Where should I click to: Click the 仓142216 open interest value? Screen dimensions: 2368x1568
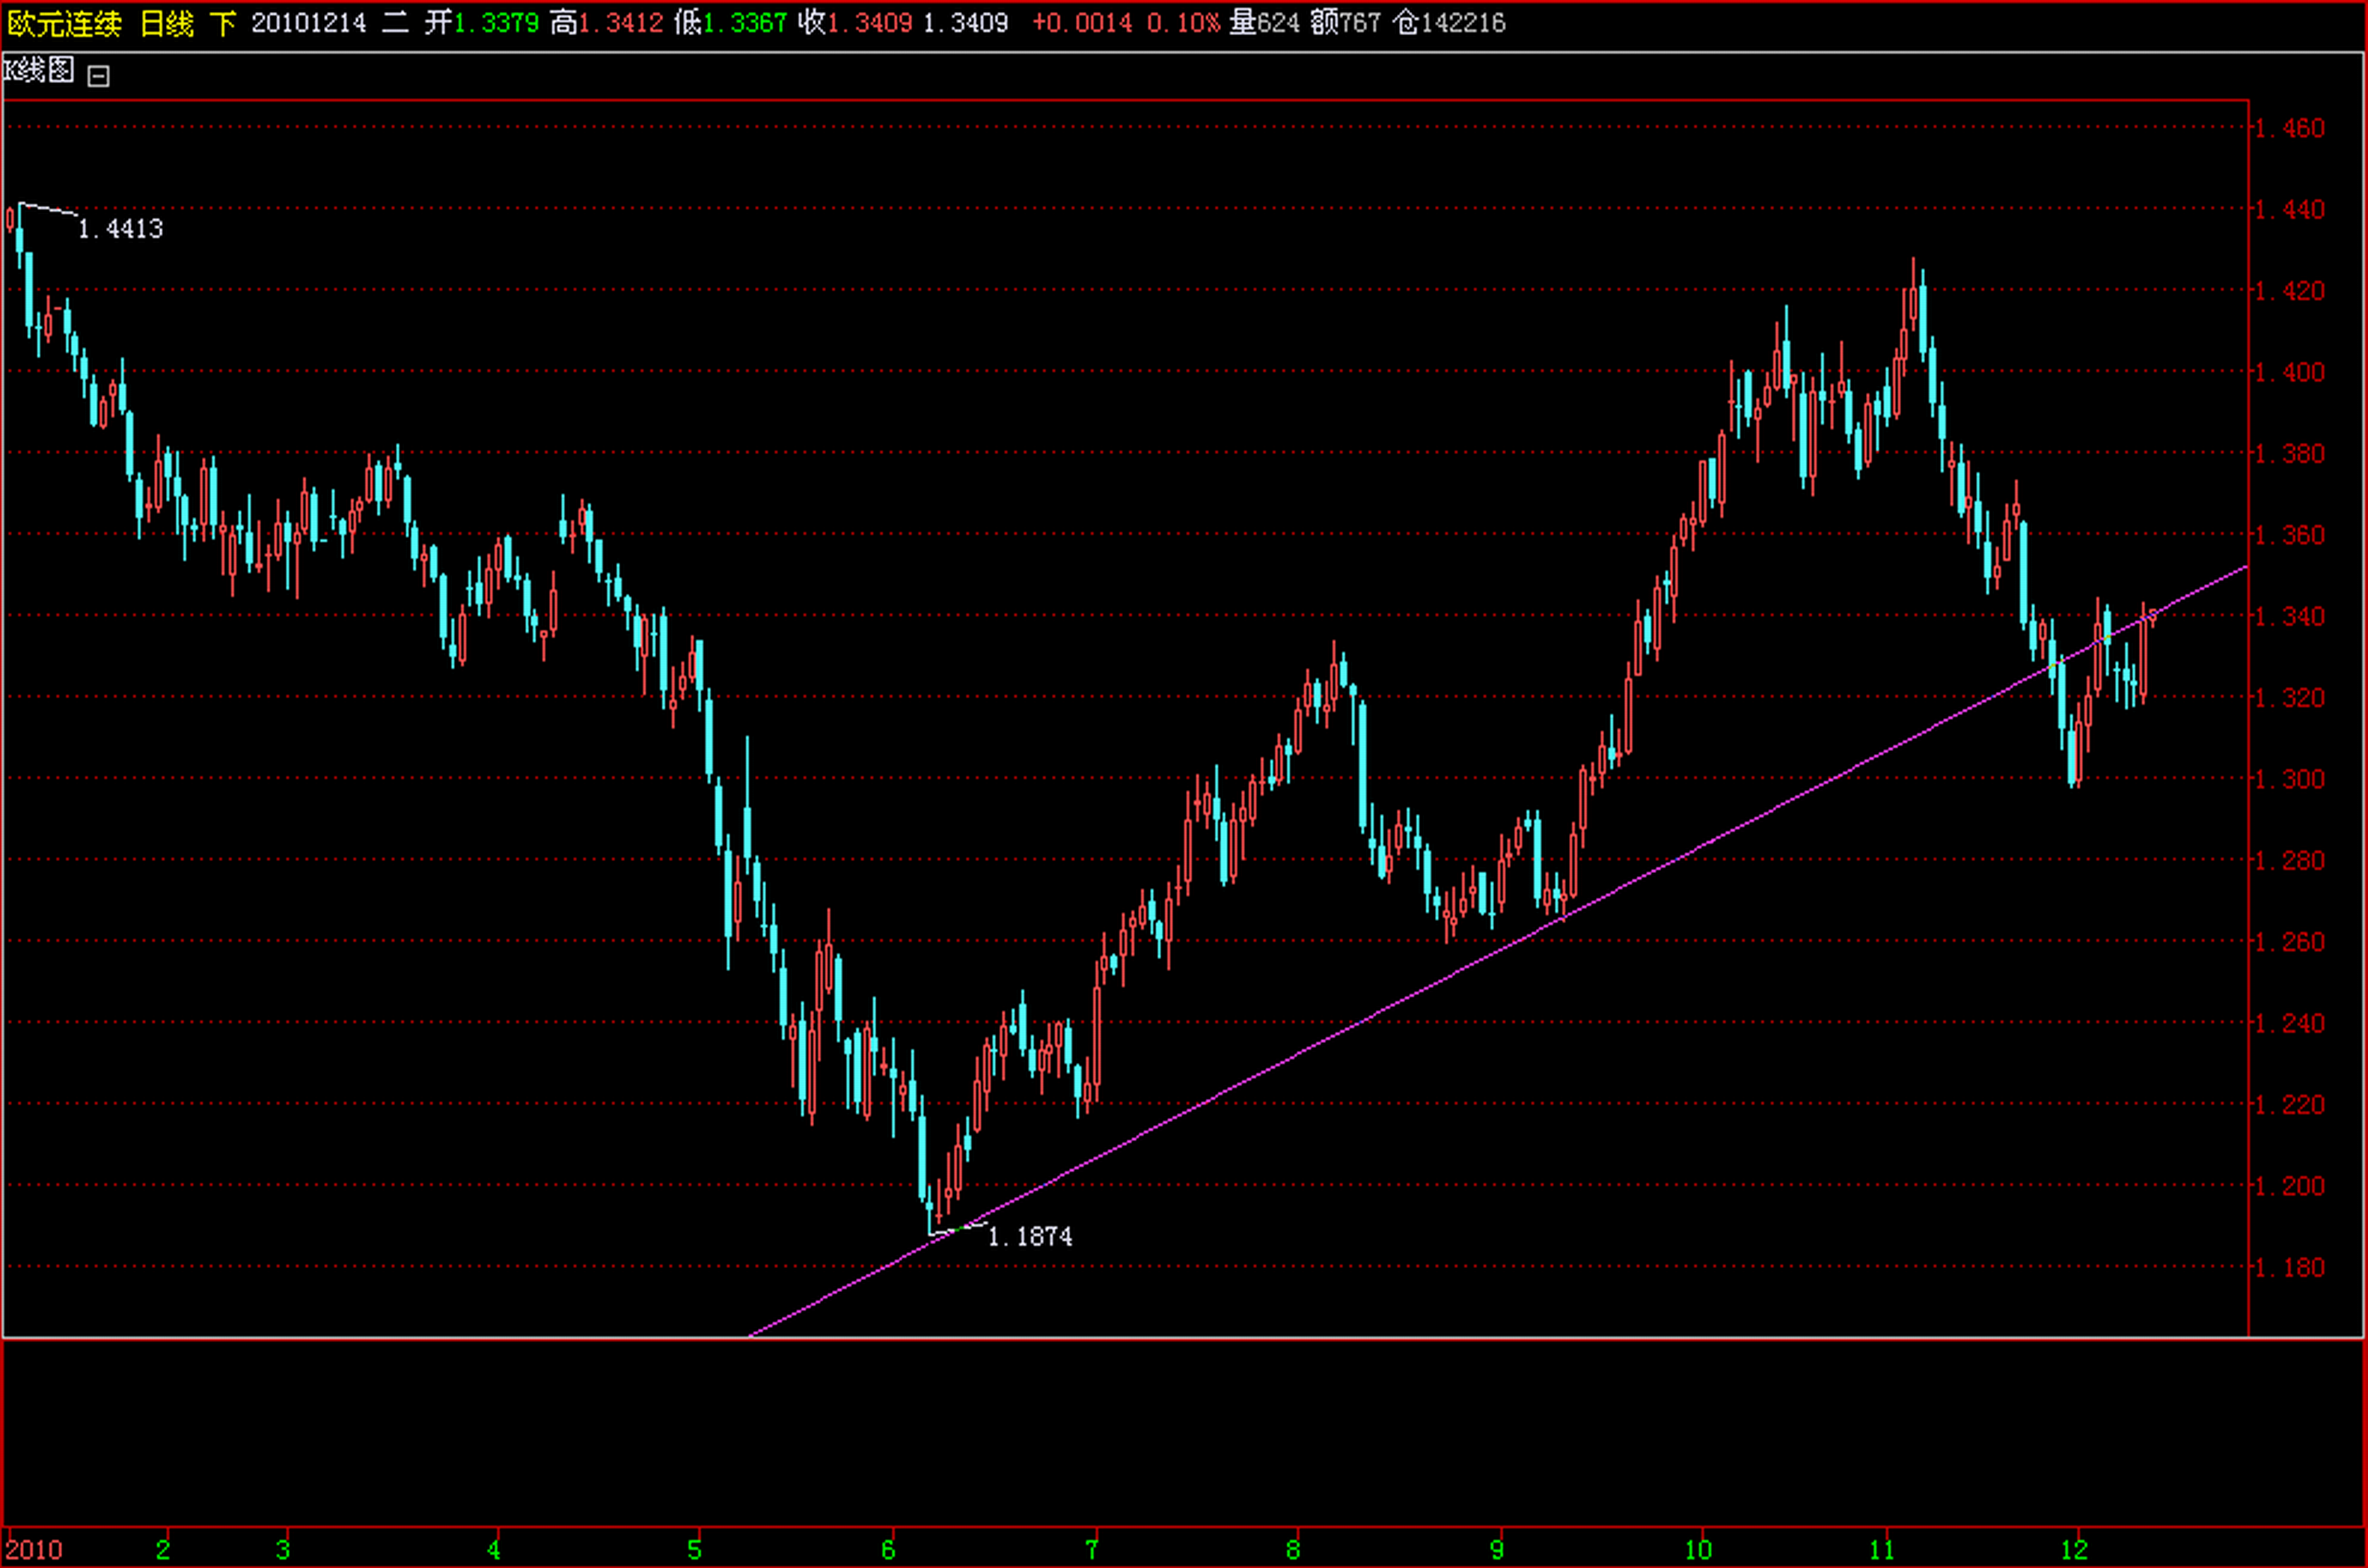(x=1450, y=23)
